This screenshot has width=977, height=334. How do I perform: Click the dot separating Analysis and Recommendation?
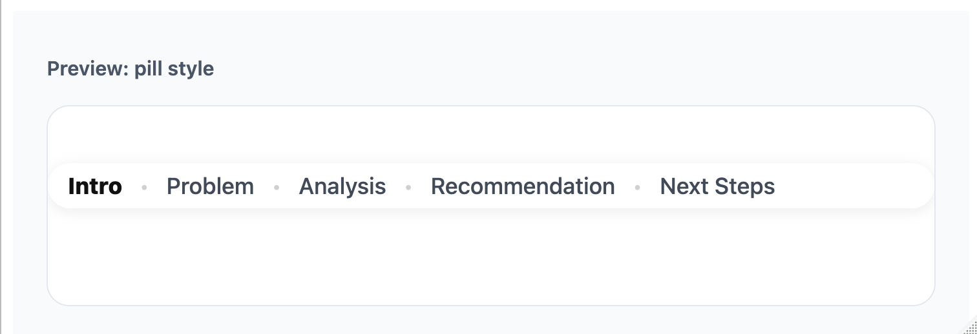click(x=408, y=188)
